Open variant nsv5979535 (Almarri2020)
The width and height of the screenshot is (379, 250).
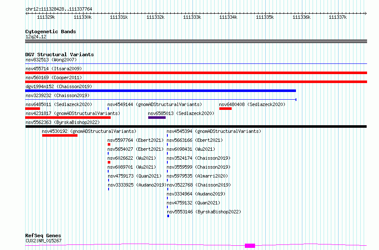coord(197,176)
